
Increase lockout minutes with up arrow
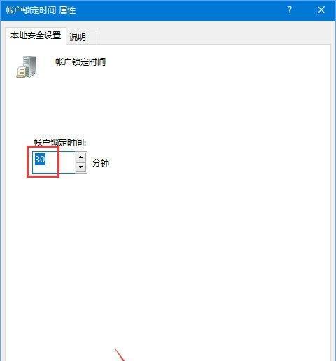tap(81, 157)
